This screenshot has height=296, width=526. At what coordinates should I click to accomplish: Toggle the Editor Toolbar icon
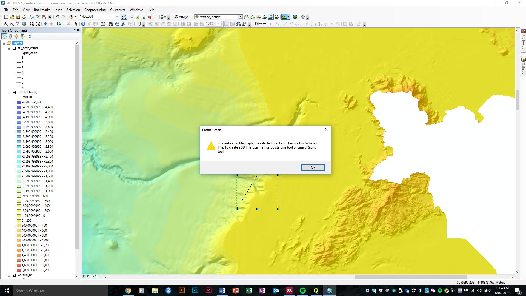point(124,17)
